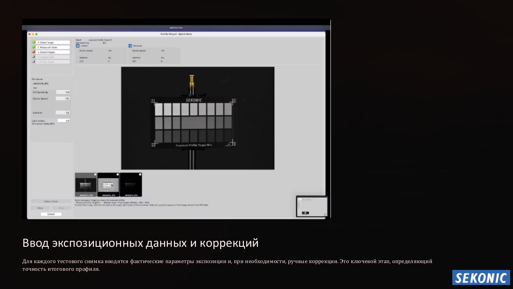
Task: Click the Profile Wizard – Quick Mode title
Action: click(176, 34)
